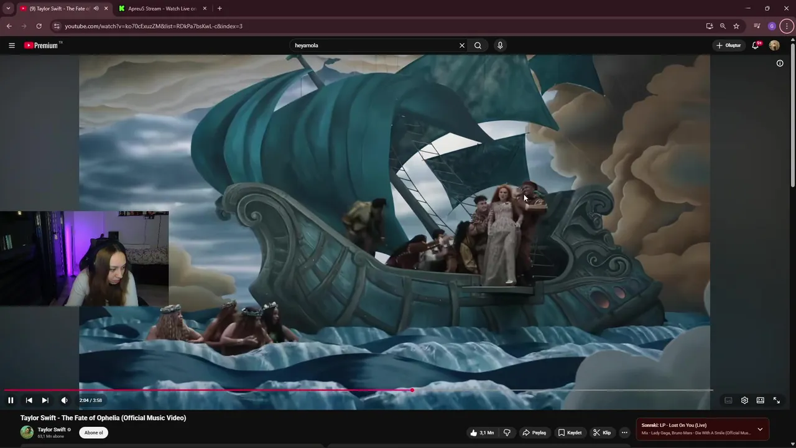Viewport: 796px width, 448px height.
Task: Save video with Kaydet button
Action: point(570,432)
